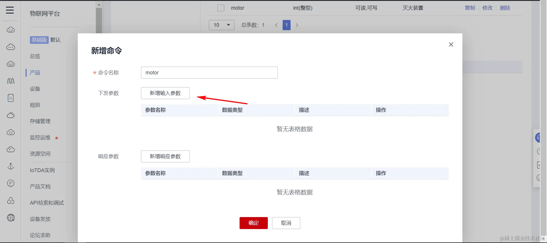
Task: Open 资源空间 in the side menu
Action: [40, 154]
